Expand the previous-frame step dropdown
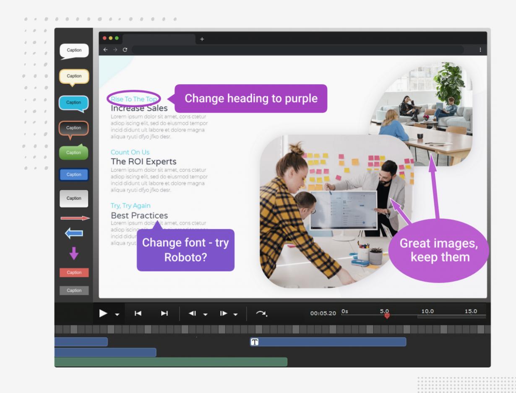Viewport: 516px width, 393px height. point(206,314)
